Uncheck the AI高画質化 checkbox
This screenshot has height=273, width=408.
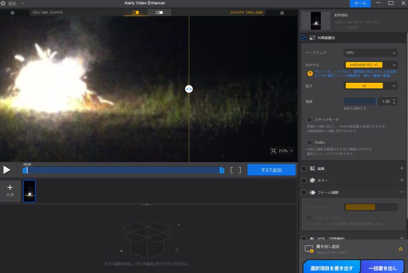coord(304,38)
